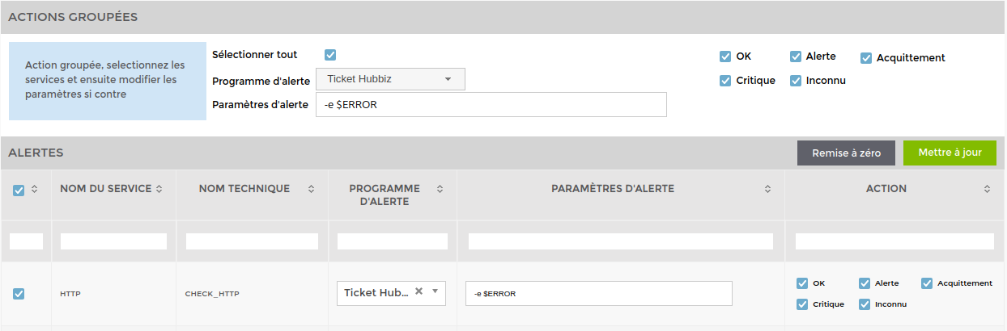
Task: Toggle the header select-all rows checkbox
Action: [19, 191]
